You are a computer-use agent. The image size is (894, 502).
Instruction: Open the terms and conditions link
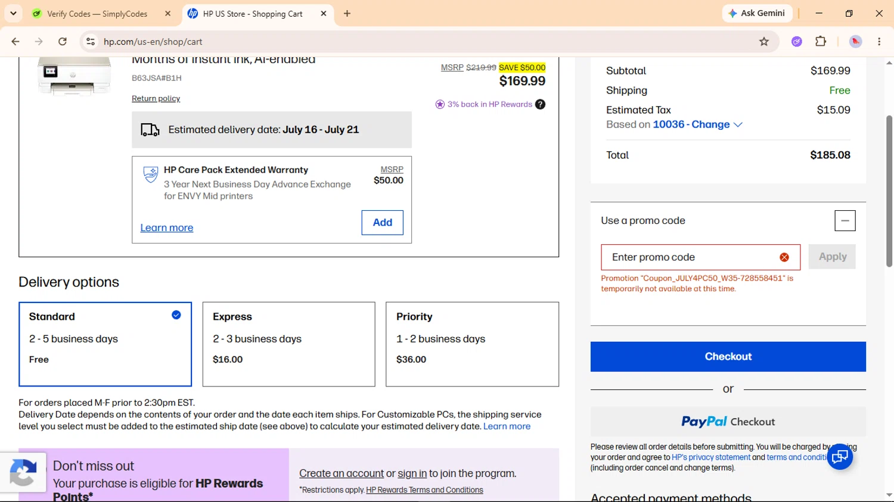pos(797,457)
